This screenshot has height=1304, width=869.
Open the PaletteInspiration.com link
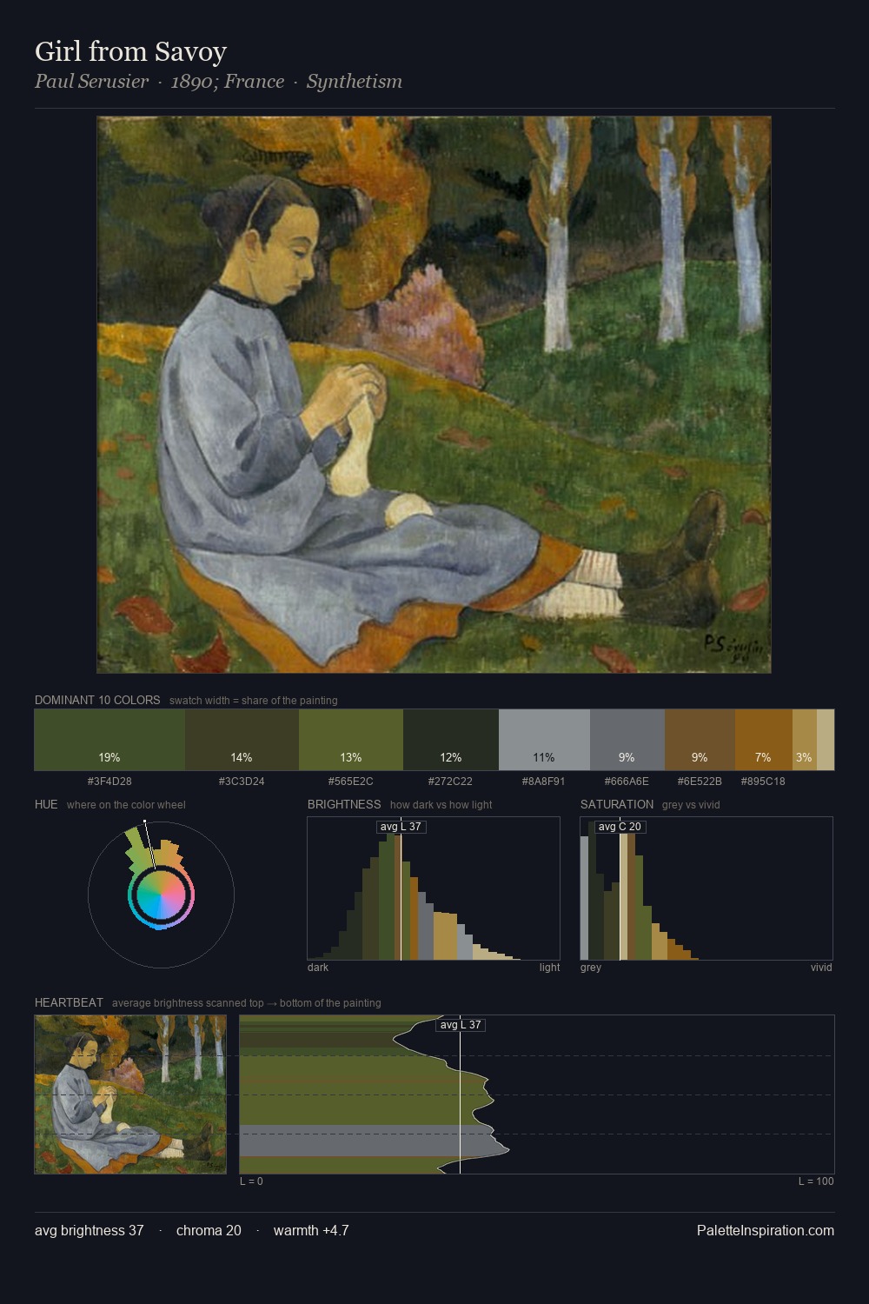tap(766, 1231)
